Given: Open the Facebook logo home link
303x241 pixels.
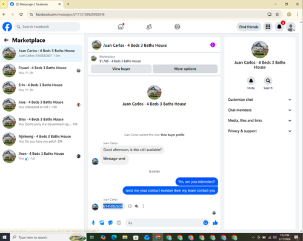Looking at the screenshot, I should point(7,27).
